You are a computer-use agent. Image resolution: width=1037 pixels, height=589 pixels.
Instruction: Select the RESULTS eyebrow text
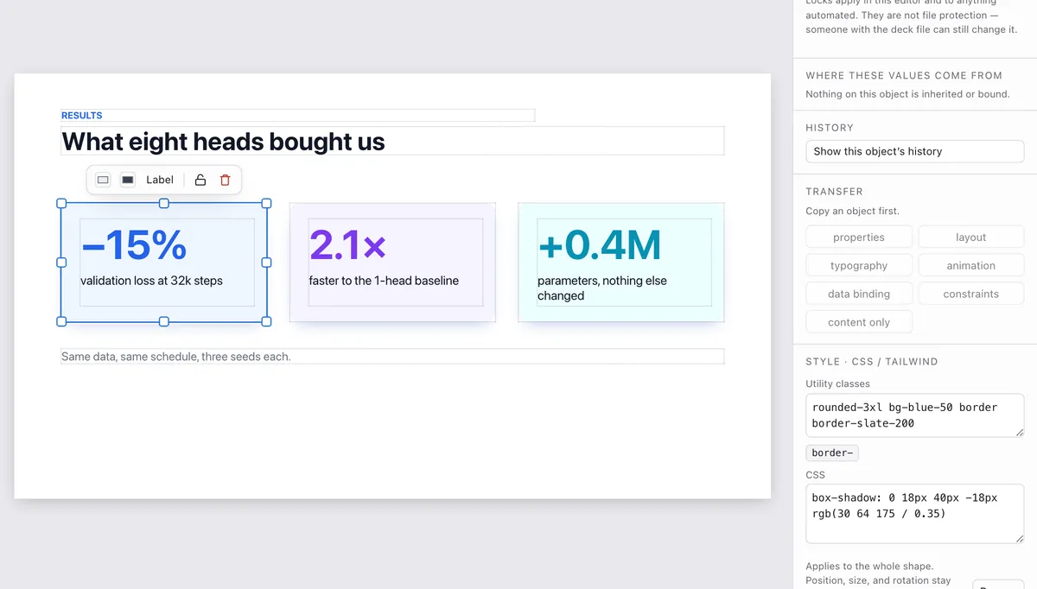(82, 115)
